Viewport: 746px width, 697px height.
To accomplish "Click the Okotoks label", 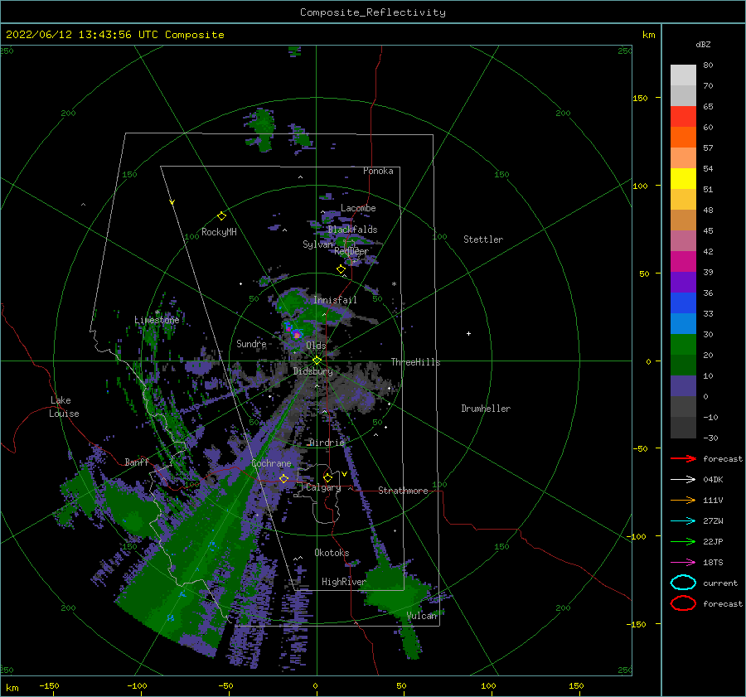I will coord(332,553).
